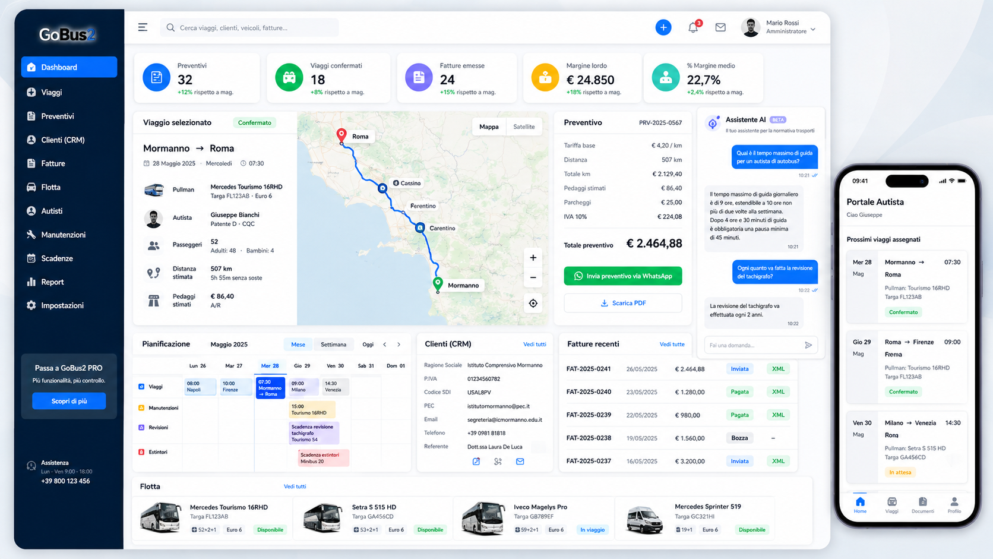Tap Profilo tab in phone portal
The image size is (993, 559).
click(954, 505)
